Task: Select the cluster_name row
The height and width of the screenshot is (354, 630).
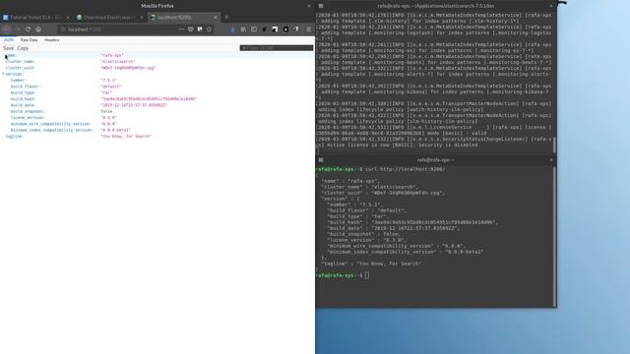Action: [157, 62]
